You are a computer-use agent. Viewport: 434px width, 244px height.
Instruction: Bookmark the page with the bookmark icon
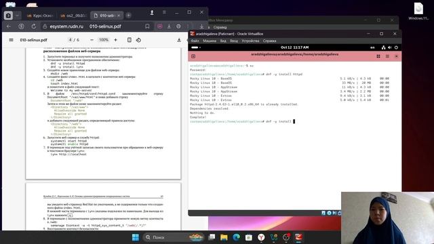pos(147,26)
